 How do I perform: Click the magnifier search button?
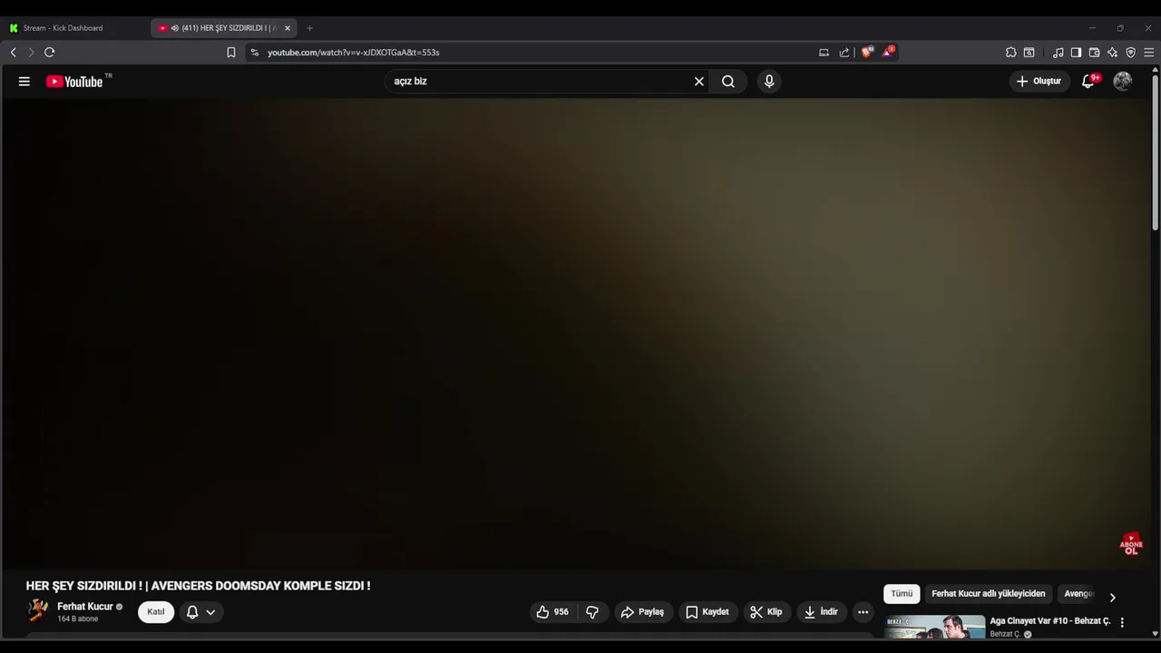[728, 82]
